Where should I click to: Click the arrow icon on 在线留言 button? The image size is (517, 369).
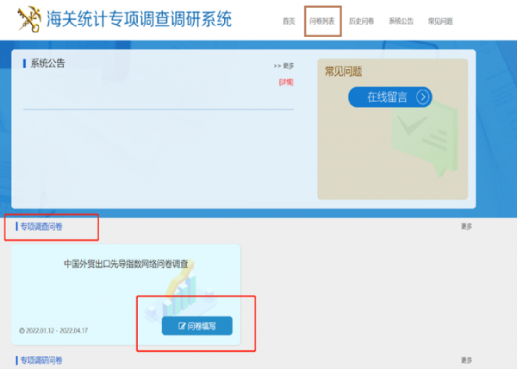422,97
